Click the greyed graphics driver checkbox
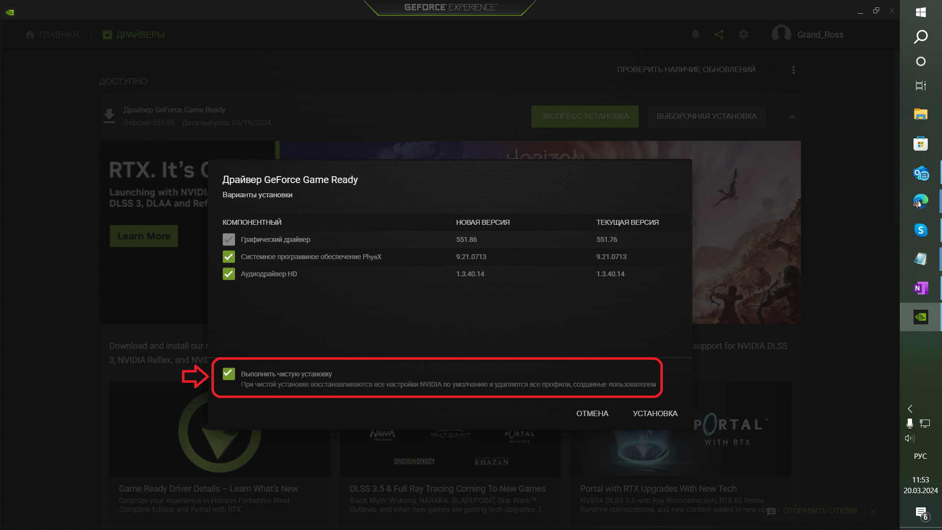Viewport: 942px width, 530px height. tap(229, 239)
